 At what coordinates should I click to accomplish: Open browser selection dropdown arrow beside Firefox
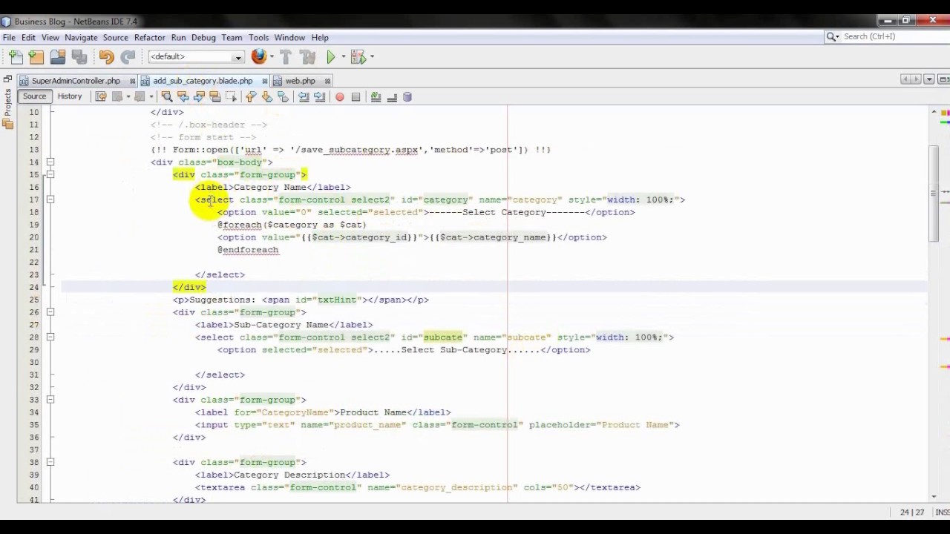(x=272, y=57)
